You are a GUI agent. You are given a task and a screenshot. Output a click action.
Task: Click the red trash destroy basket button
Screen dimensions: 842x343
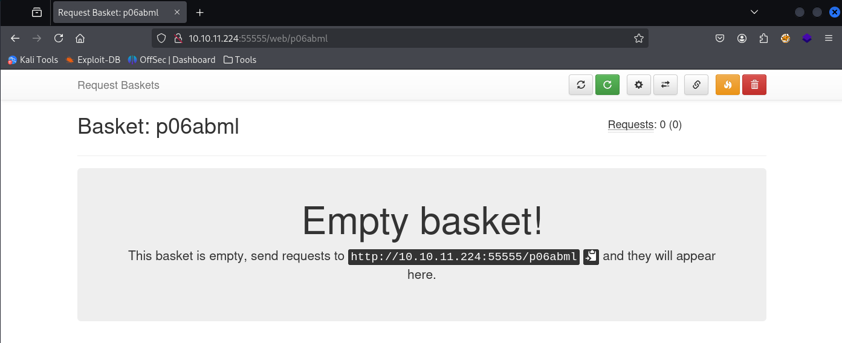[x=754, y=85]
